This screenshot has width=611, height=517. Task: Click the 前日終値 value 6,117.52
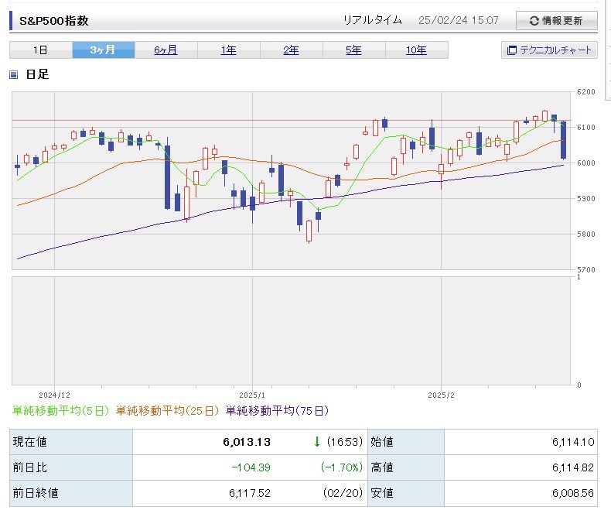click(249, 492)
